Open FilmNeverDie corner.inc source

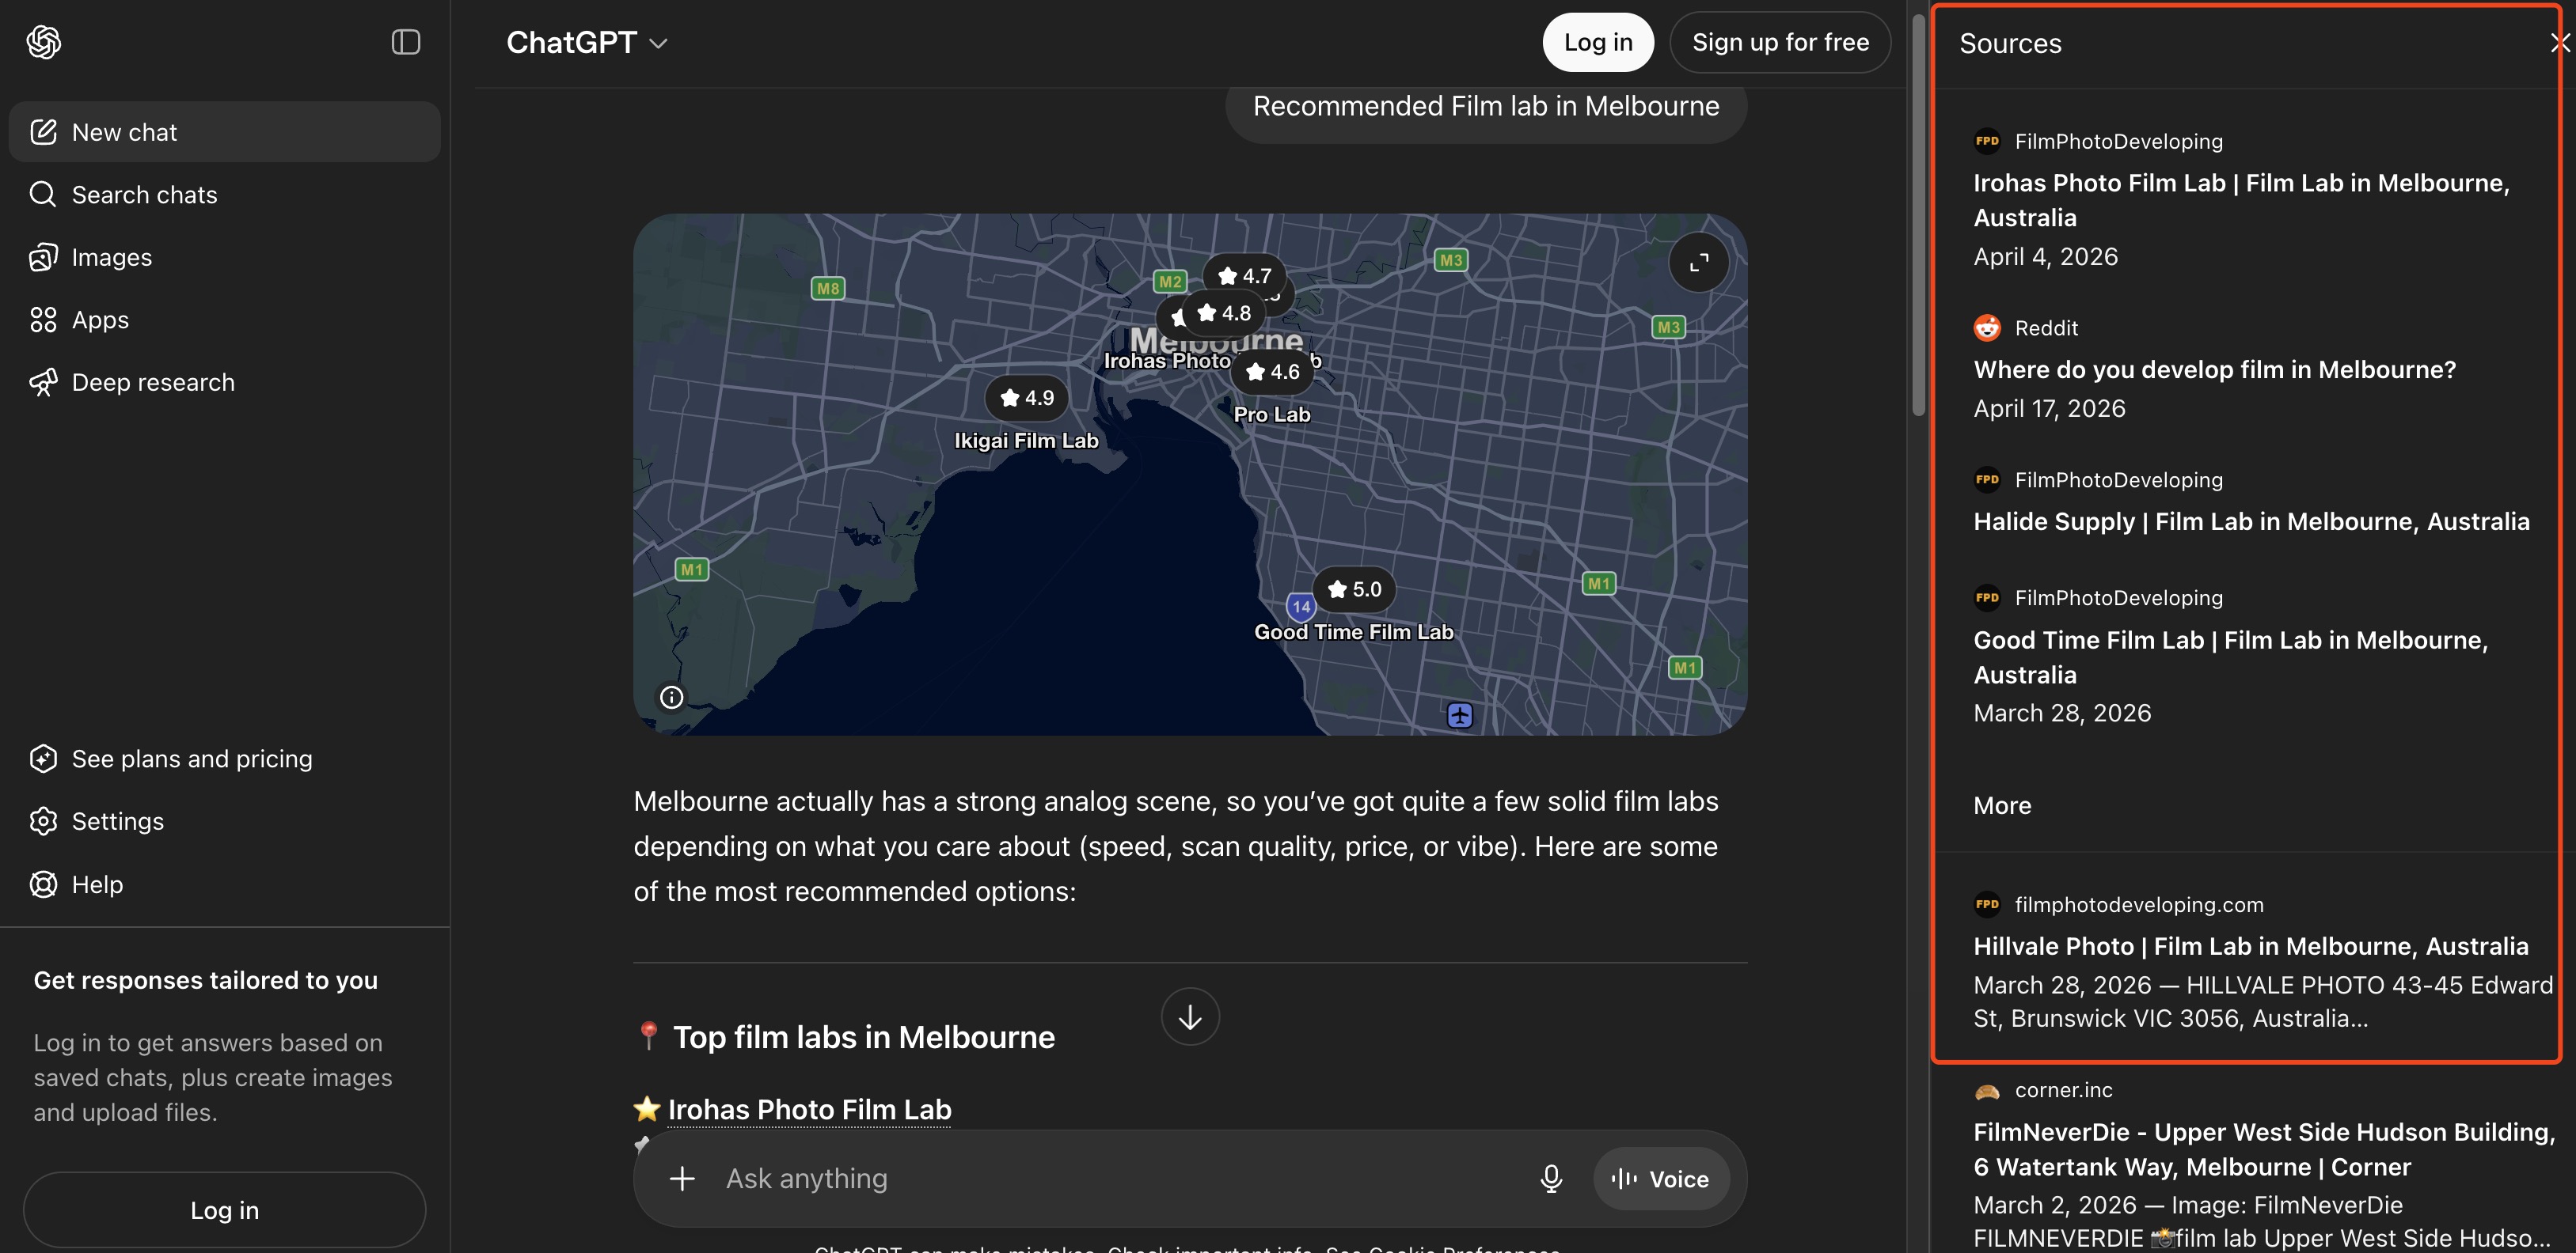[2264, 1149]
